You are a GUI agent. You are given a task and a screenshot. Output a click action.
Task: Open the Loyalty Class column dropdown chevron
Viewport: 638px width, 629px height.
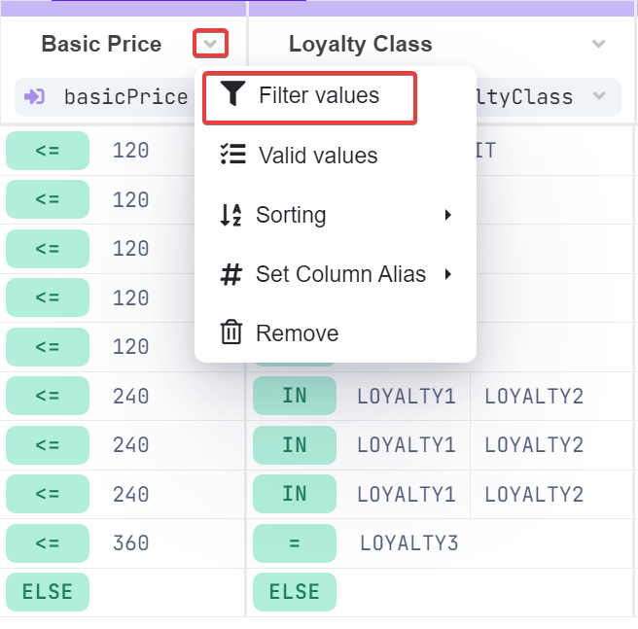[599, 44]
